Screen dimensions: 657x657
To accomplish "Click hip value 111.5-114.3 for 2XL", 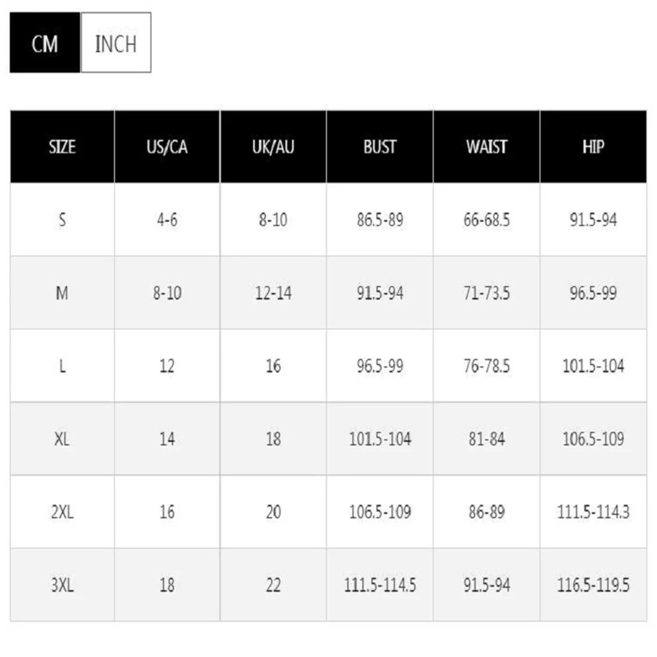I will click(593, 512).
